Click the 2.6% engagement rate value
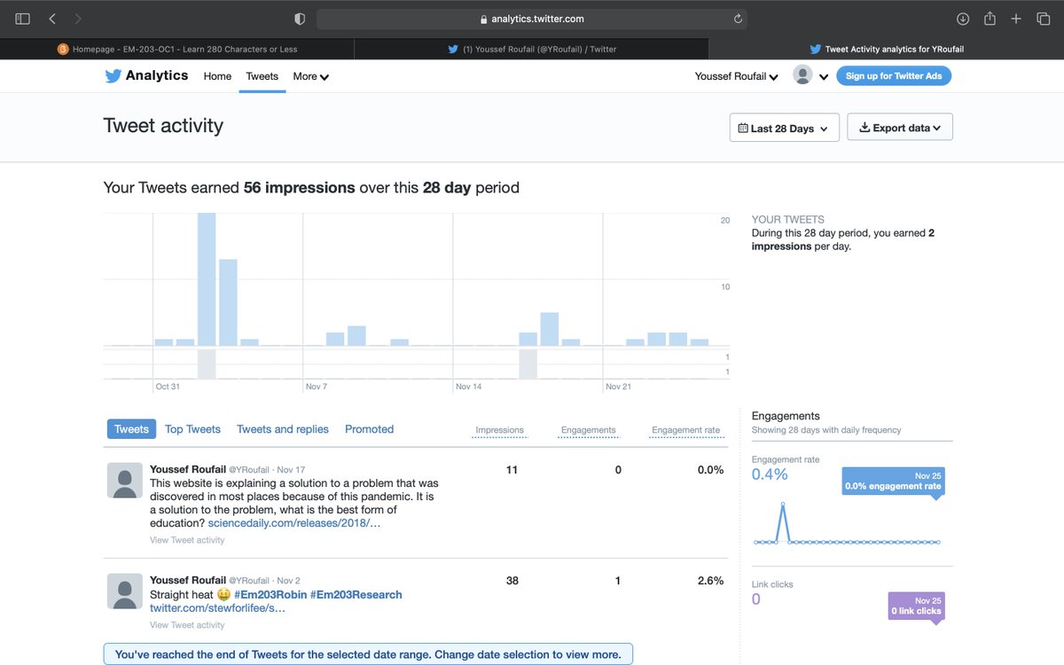 (711, 581)
